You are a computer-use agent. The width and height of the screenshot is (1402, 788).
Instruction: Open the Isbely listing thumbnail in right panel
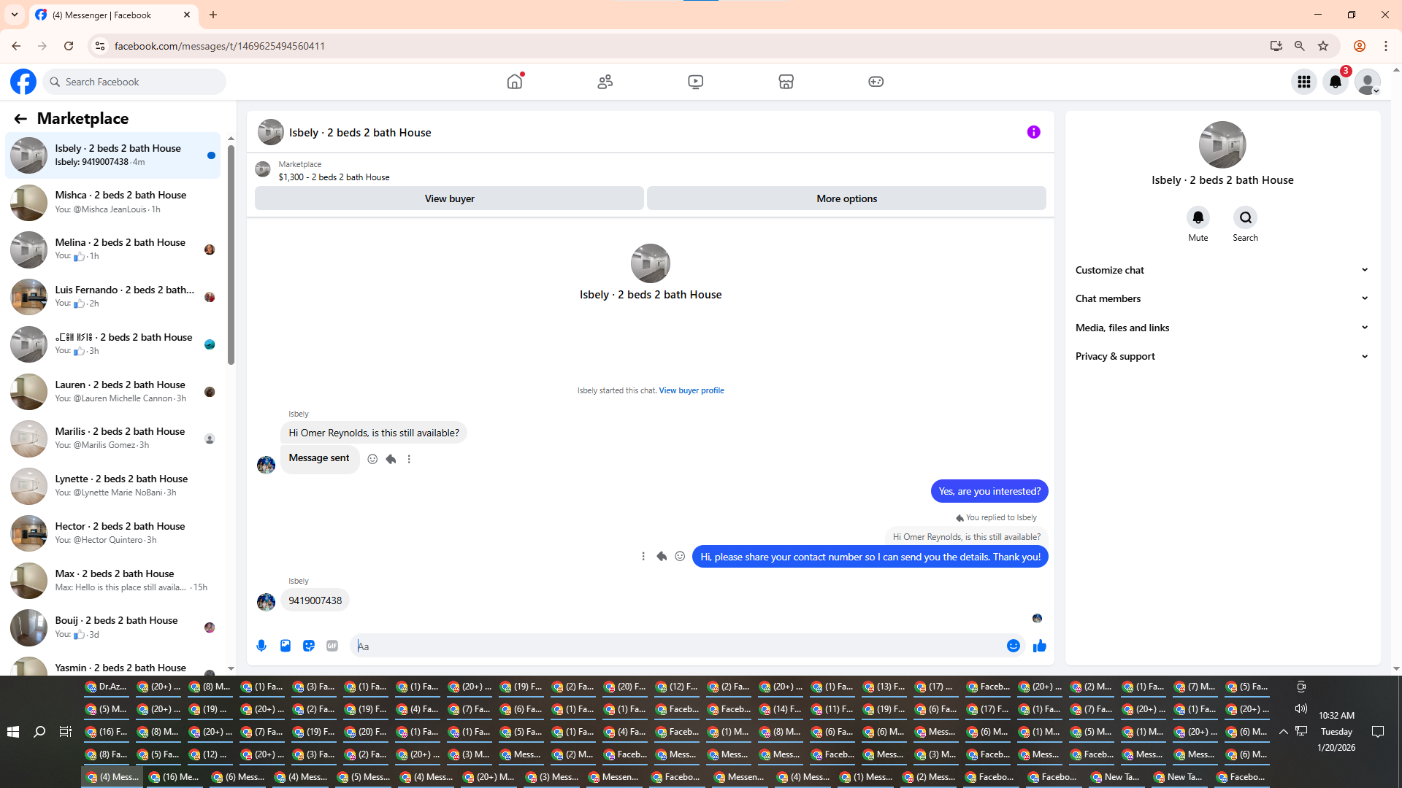[x=1222, y=144]
